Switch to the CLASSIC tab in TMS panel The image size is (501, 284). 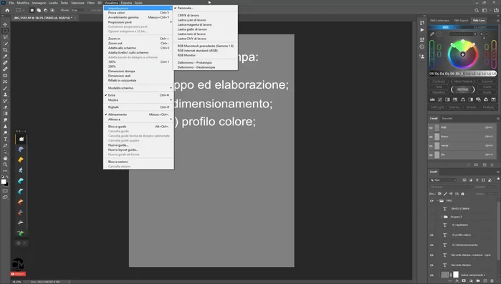(479, 27)
